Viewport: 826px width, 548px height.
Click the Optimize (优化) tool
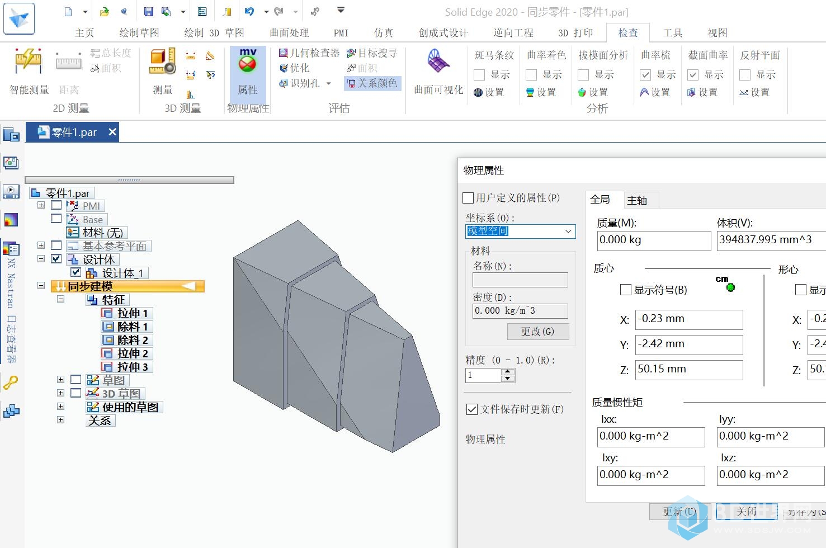[295, 68]
